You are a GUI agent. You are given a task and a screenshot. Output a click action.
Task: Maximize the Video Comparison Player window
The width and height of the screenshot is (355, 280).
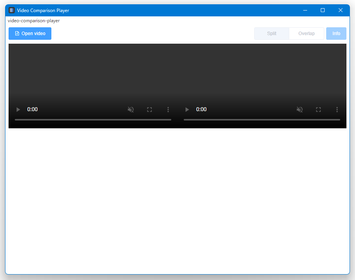point(323,10)
